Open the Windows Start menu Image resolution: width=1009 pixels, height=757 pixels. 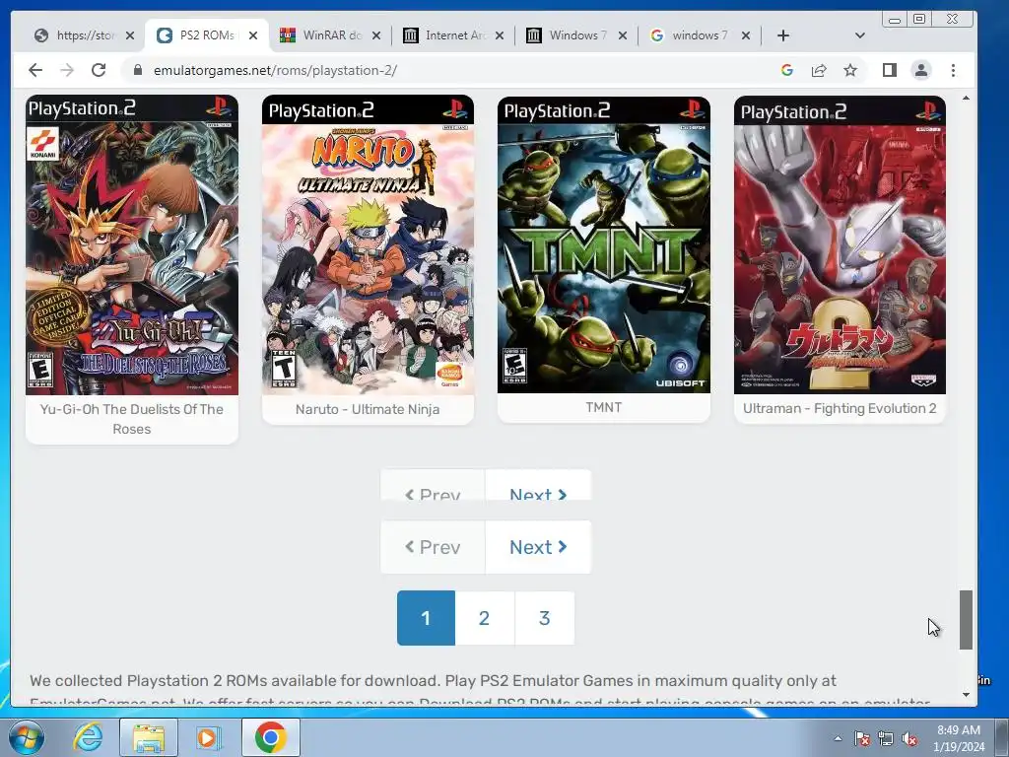[27, 737]
